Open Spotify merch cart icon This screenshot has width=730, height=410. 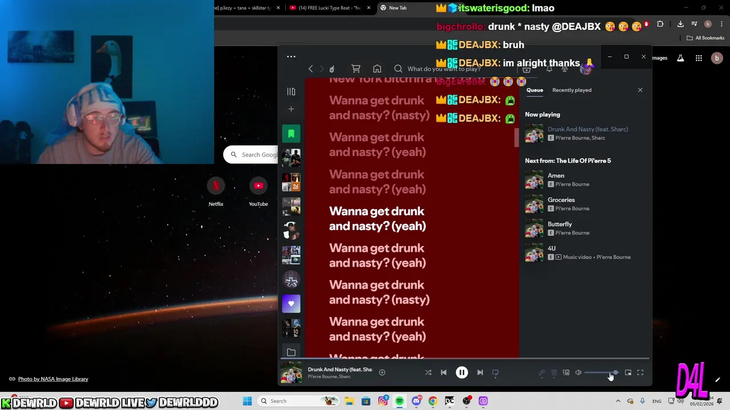click(x=356, y=69)
